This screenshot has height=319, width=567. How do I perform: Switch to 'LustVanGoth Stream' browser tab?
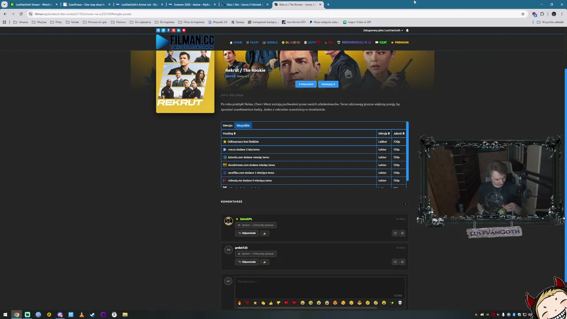pyautogui.click(x=34, y=4)
